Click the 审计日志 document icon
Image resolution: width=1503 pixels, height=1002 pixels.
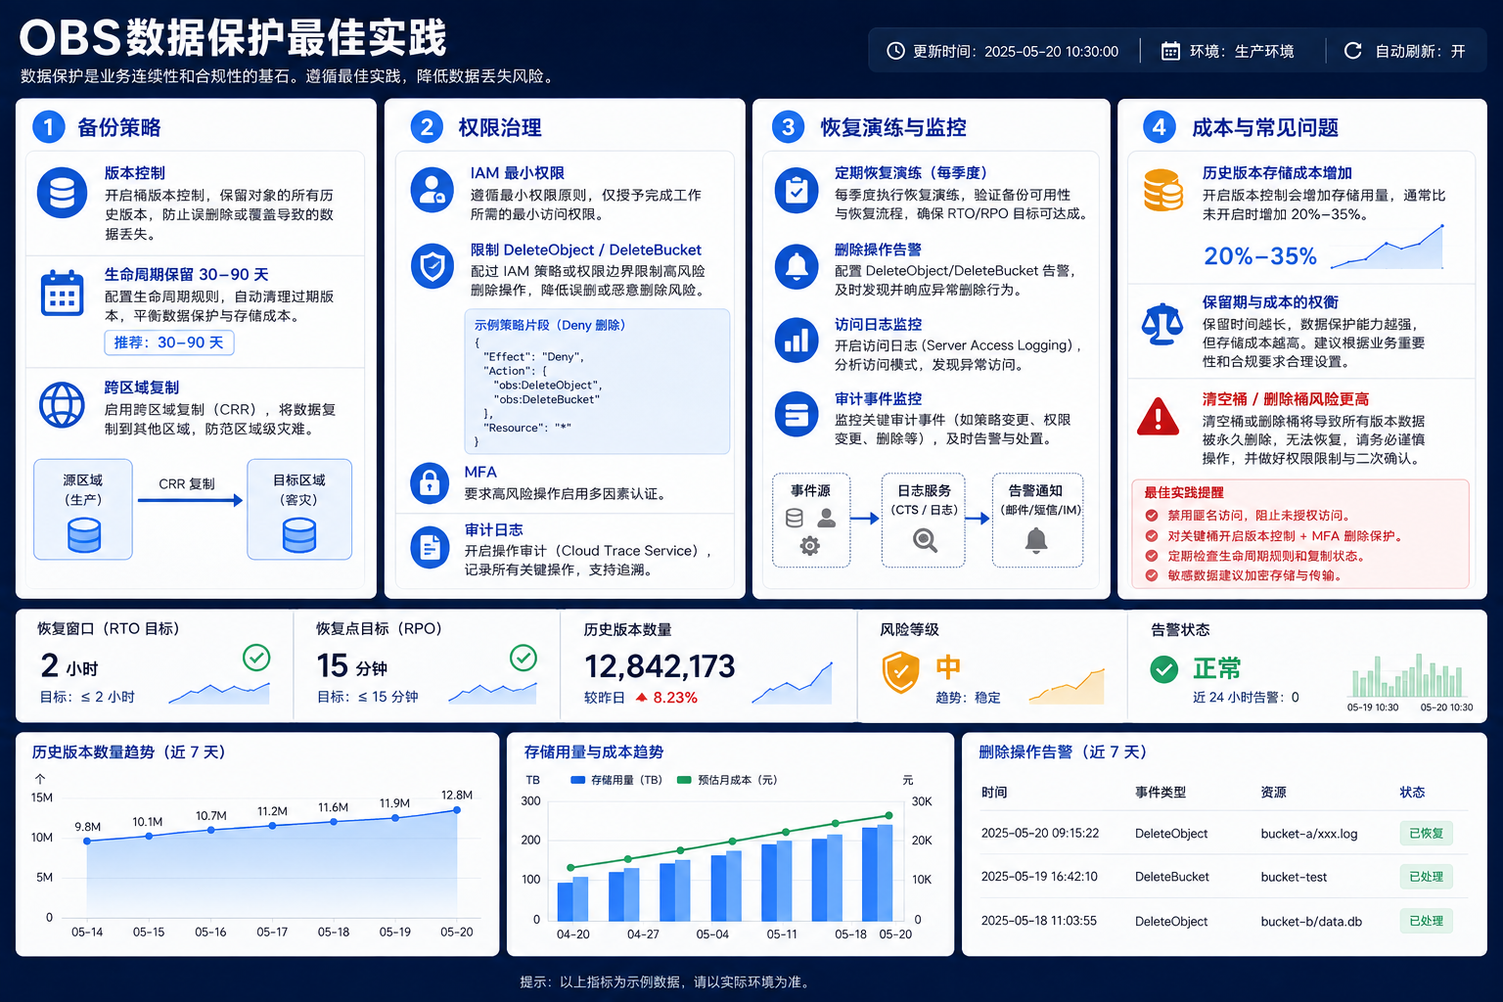[x=430, y=548]
